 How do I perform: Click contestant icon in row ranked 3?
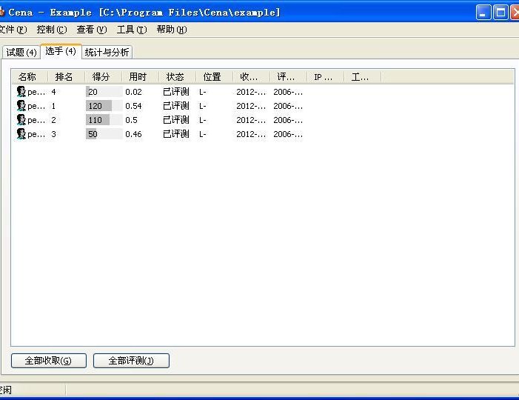point(21,134)
